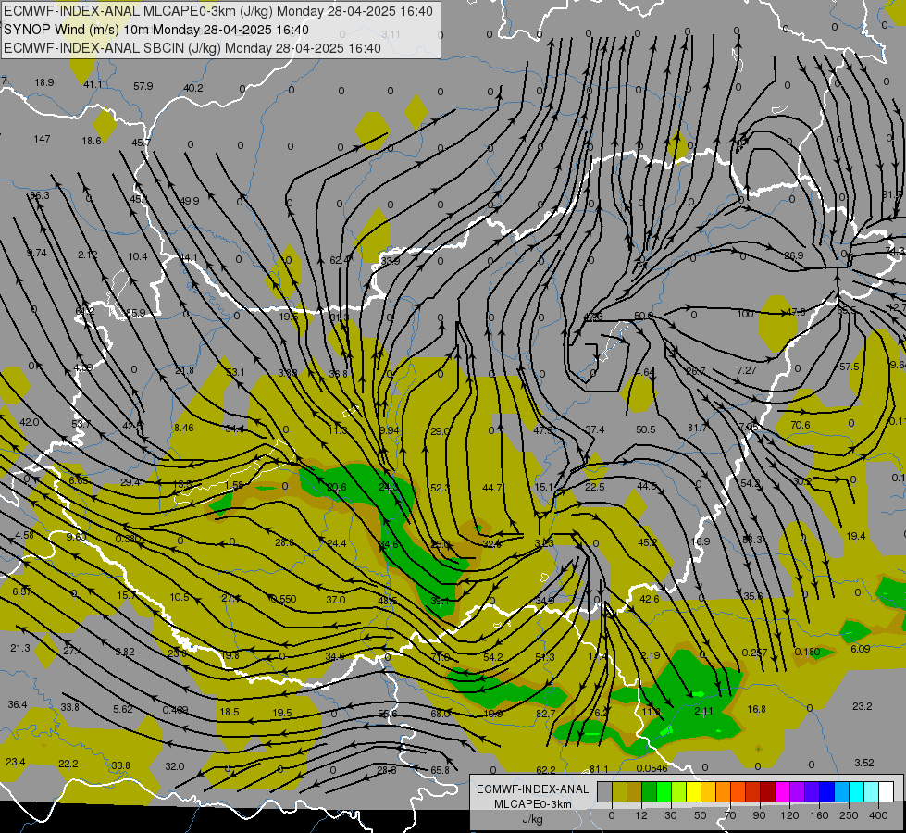Click the amber legend swatch after 50
Viewport: 906px width, 833px height.
[708, 791]
